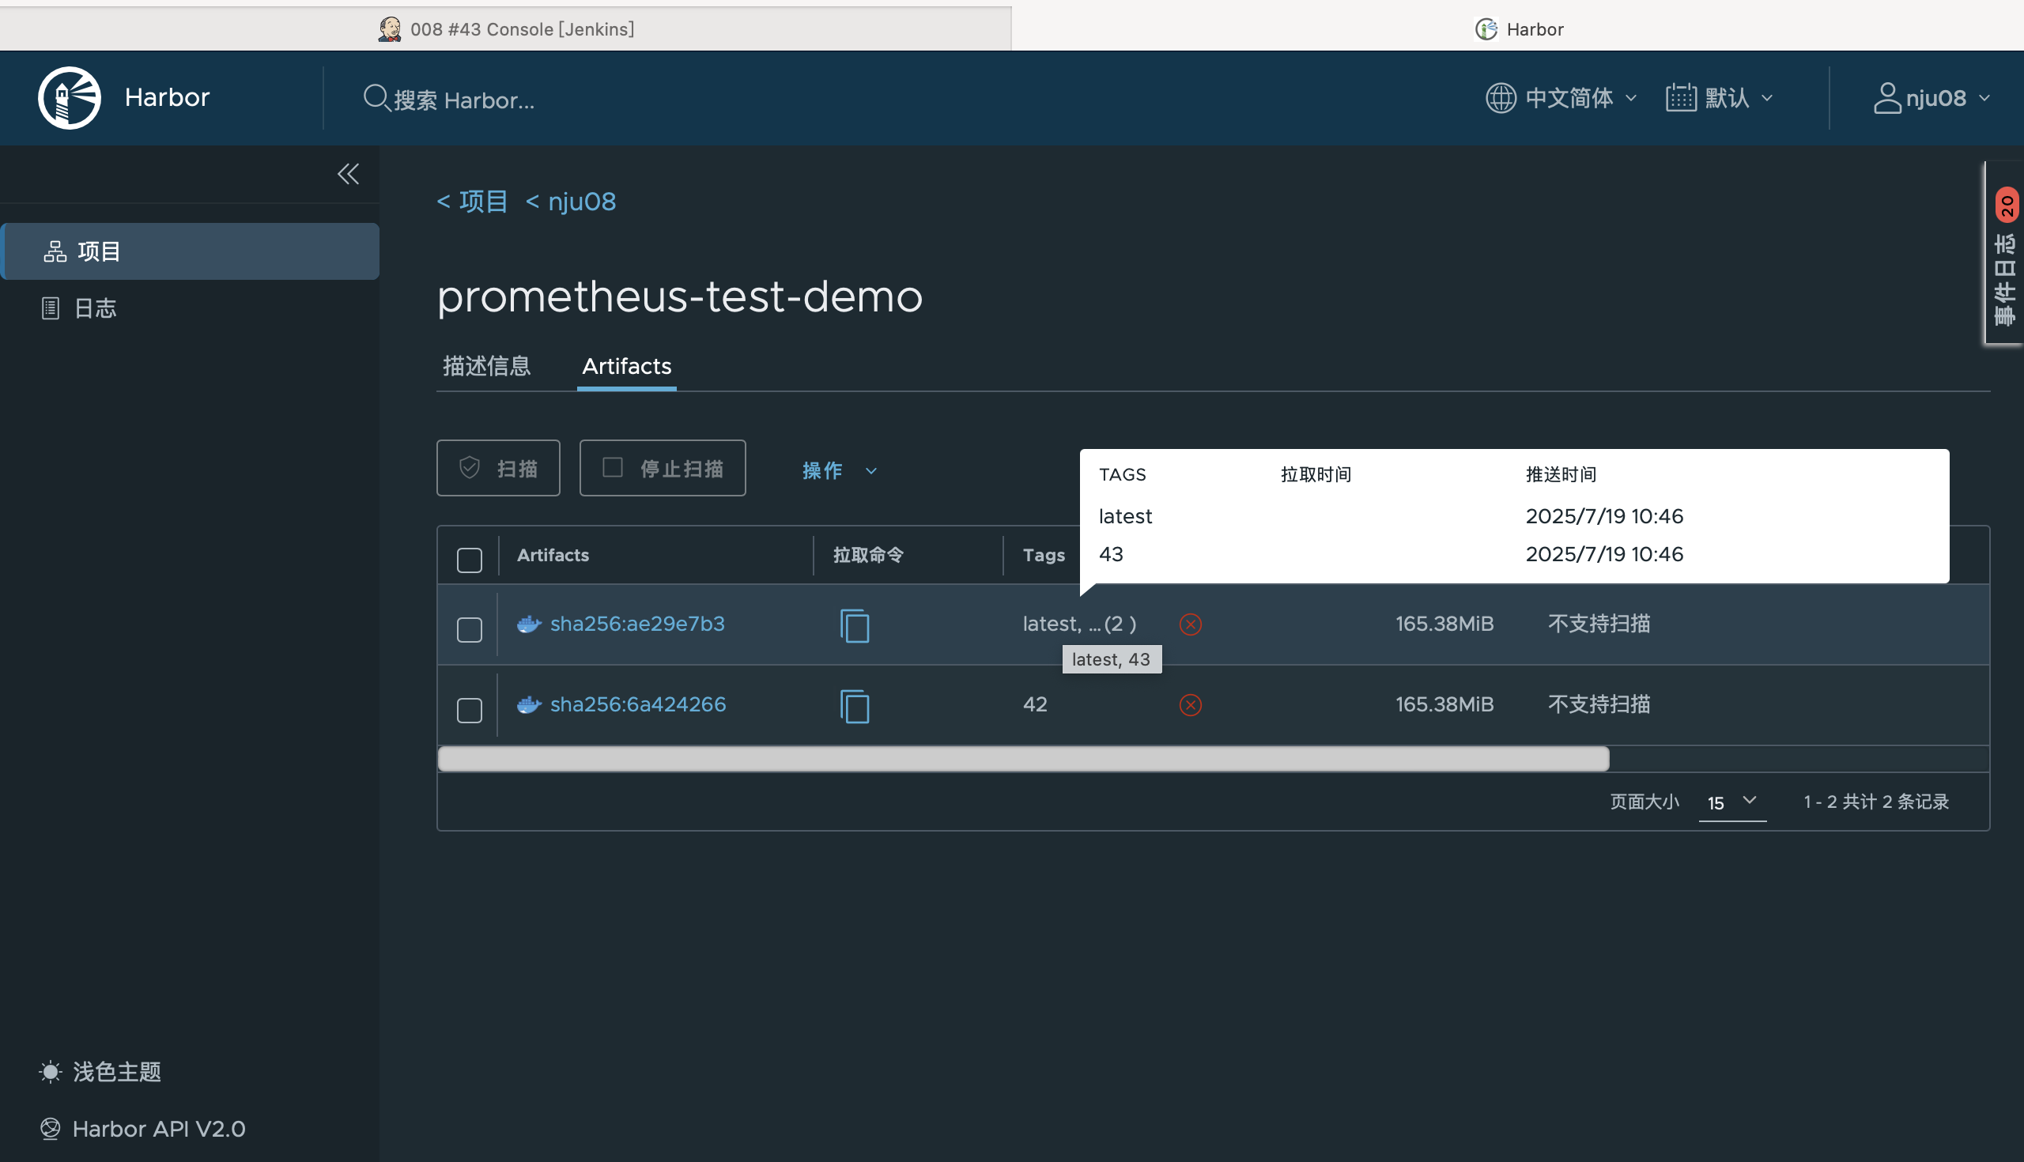Screen dimensions: 2024x1162
Task: Open artifact sha256:6a424266 link
Action: pyautogui.click(x=638, y=704)
